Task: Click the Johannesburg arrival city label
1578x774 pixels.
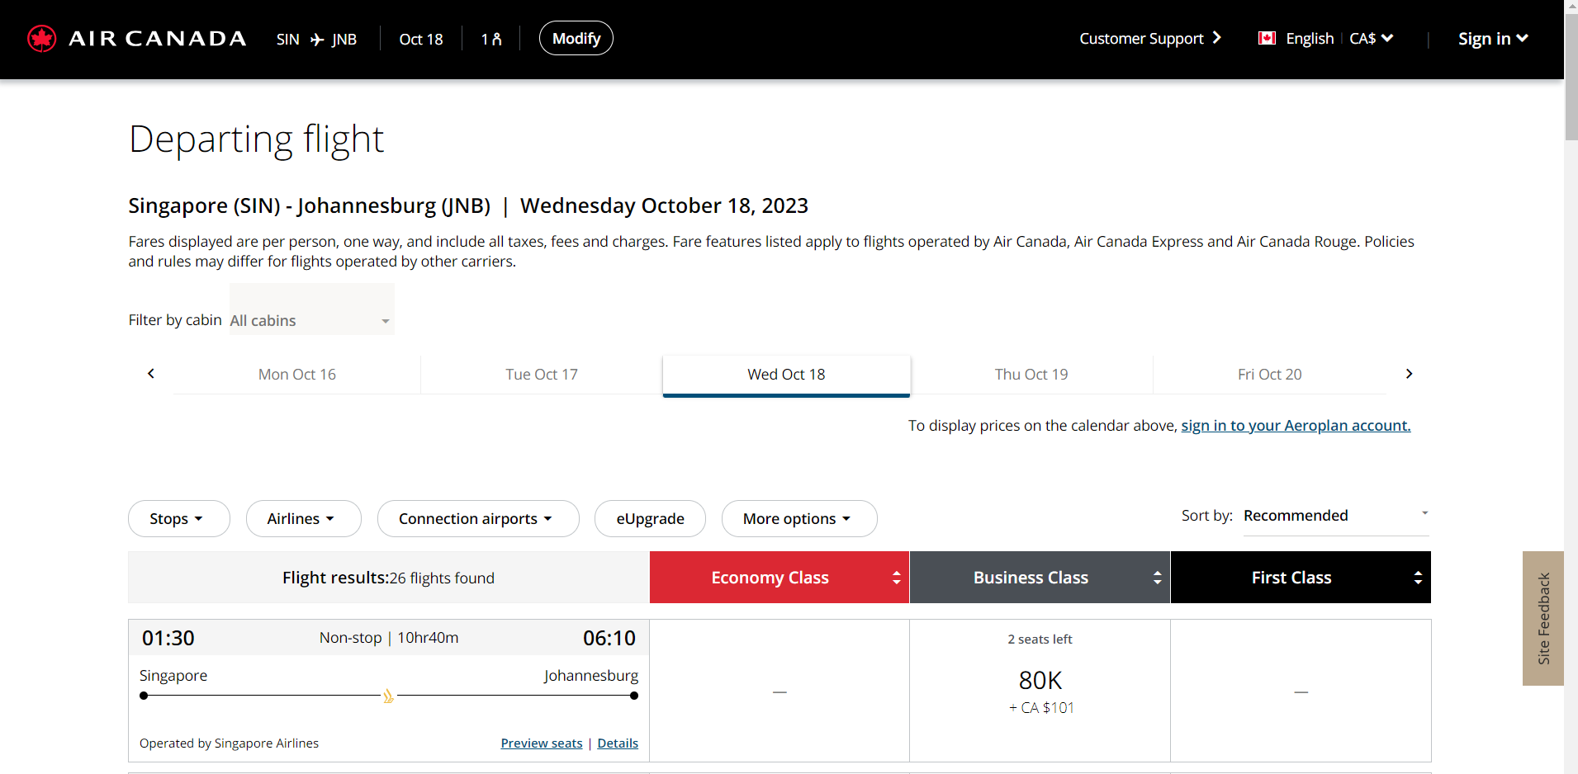Action: click(590, 676)
